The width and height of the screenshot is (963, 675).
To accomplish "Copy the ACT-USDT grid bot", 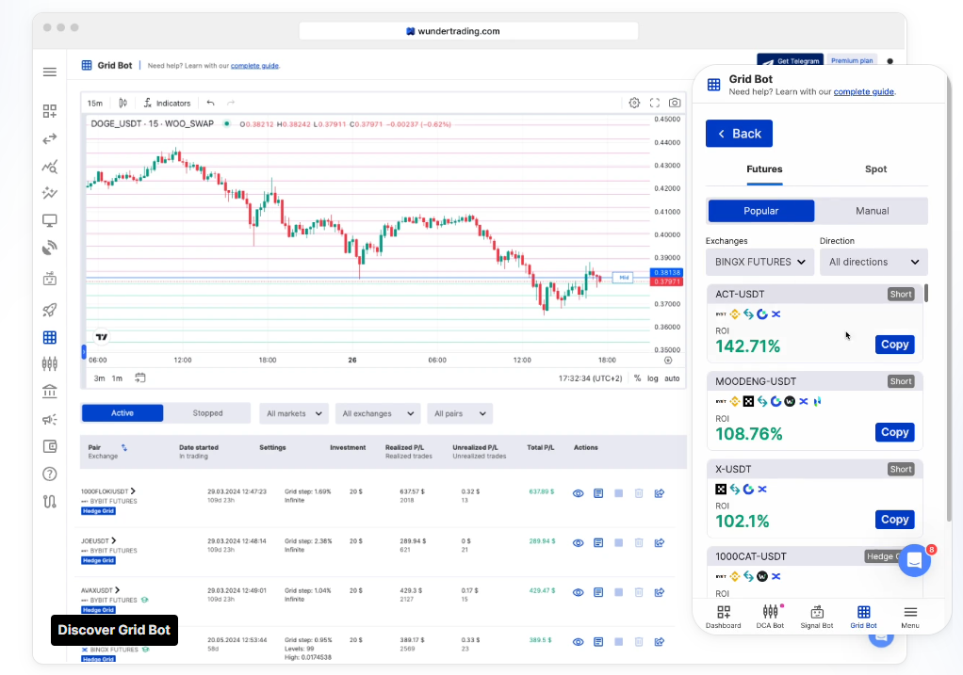I will coord(893,344).
